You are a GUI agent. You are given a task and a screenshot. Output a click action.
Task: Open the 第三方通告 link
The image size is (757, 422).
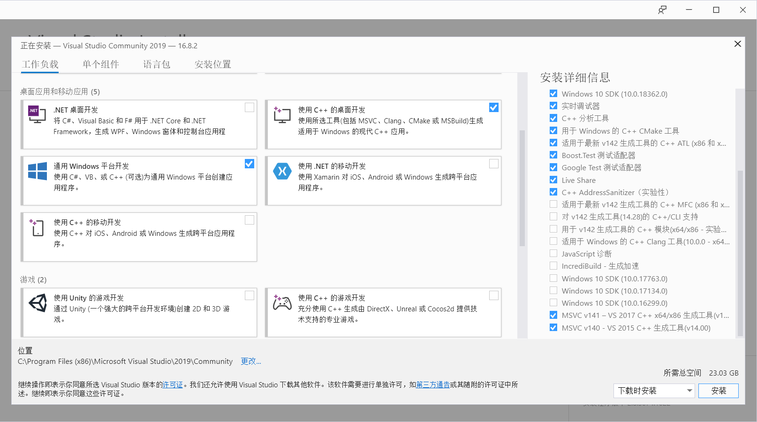pyautogui.click(x=433, y=384)
